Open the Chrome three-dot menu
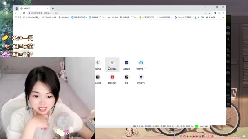The height and width of the screenshot is (139, 248). coord(223,13)
